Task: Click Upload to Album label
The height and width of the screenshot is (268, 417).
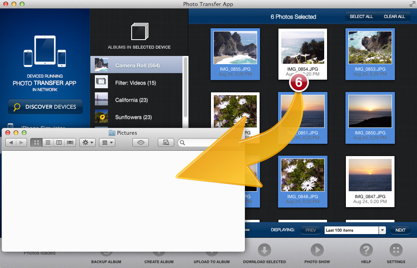Action: pyautogui.click(x=212, y=262)
